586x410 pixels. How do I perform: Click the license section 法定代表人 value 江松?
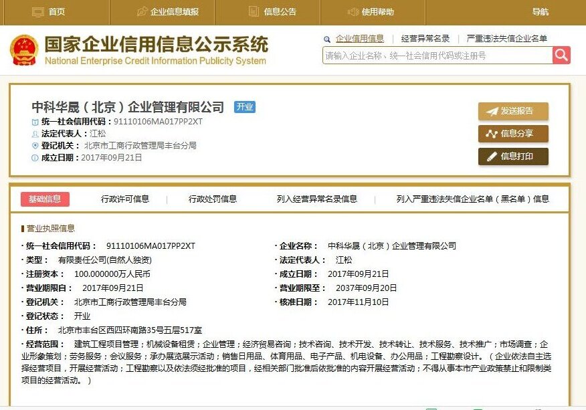[x=344, y=260]
